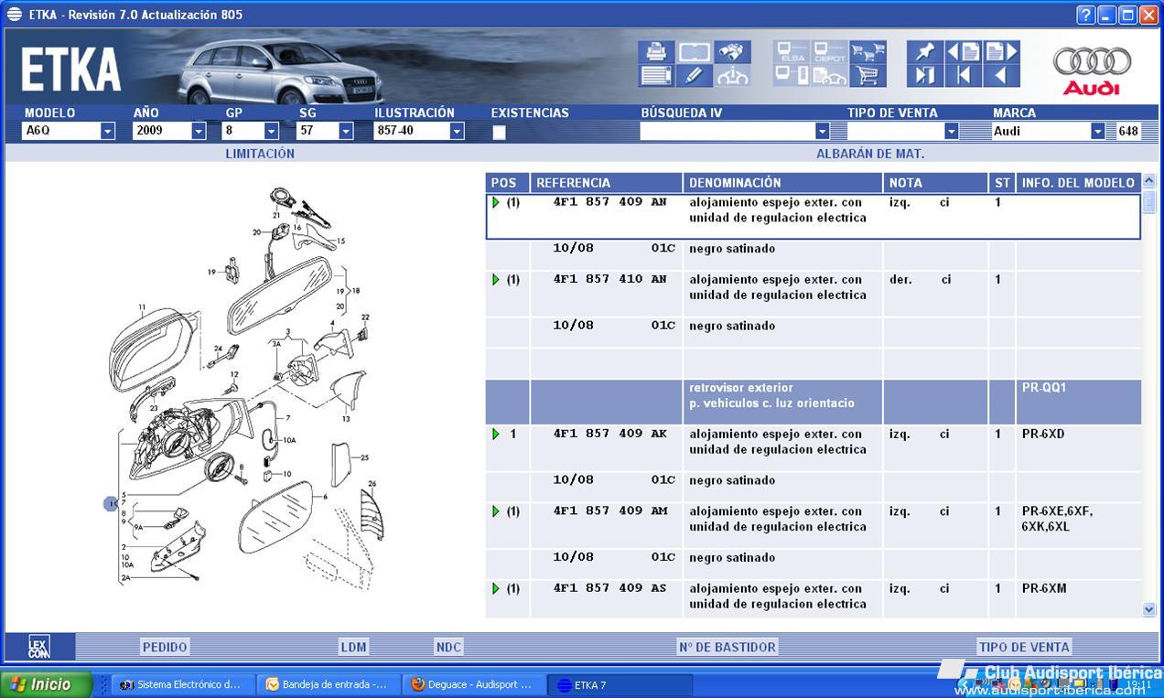Image resolution: width=1164 pixels, height=698 pixels.
Task: Jump to first with bar-arrow icon
Action: pos(964,76)
